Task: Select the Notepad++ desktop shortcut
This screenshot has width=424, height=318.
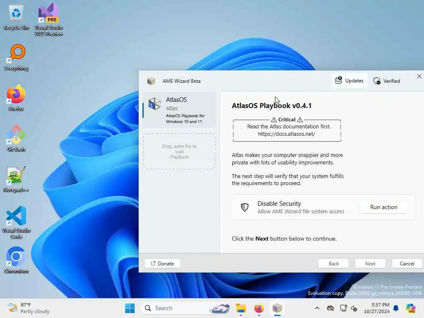Action: 16,179
